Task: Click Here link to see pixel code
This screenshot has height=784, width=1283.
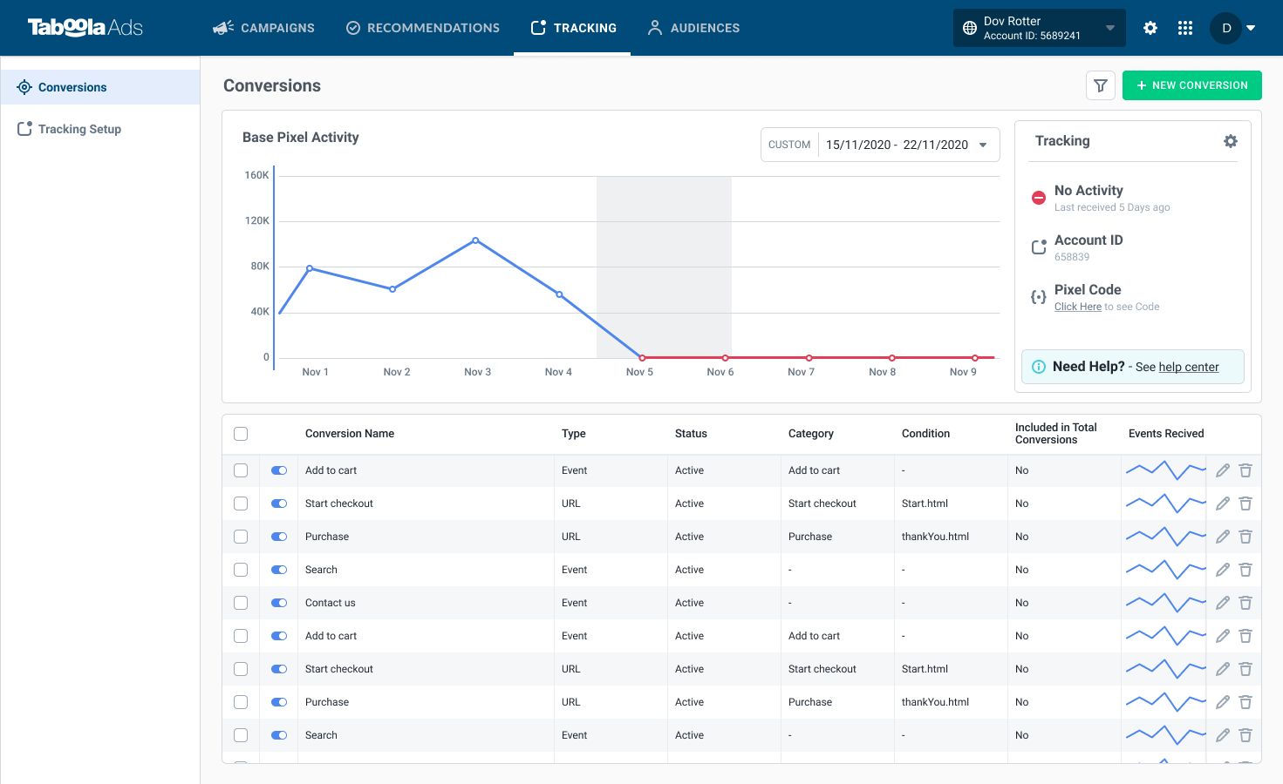Action: [x=1078, y=307]
